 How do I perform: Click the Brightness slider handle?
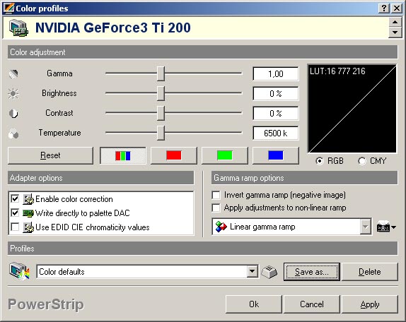161,93
